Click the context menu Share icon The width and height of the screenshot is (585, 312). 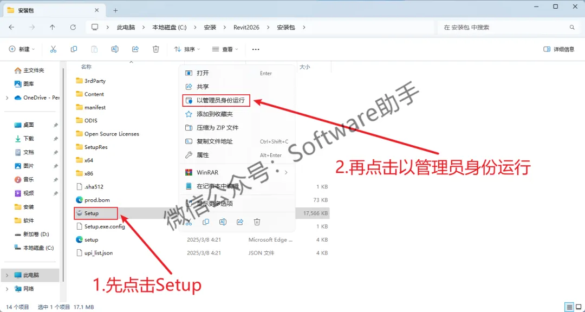tap(240, 222)
